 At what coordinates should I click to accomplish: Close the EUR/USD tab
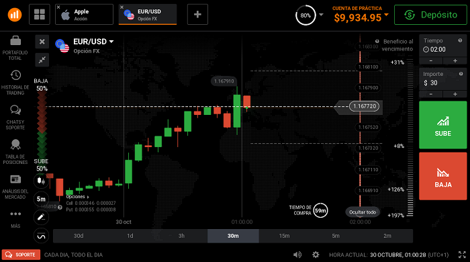coord(122,7)
